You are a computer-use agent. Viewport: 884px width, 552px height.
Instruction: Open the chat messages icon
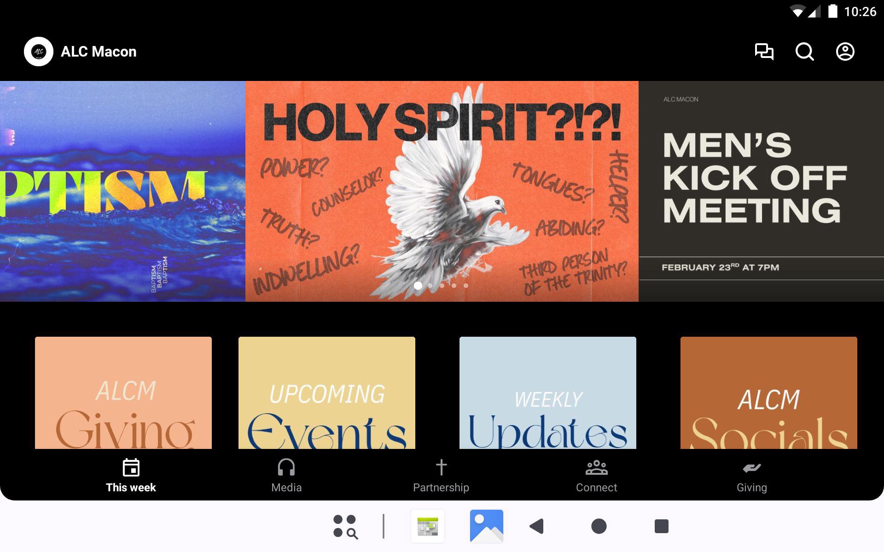tap(764, 52)
